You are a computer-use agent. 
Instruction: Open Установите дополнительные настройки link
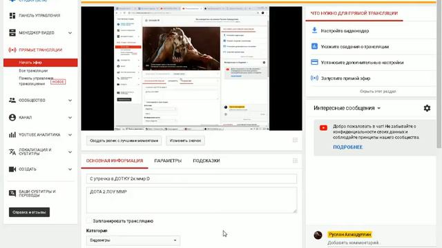click(x=362, y=63)
